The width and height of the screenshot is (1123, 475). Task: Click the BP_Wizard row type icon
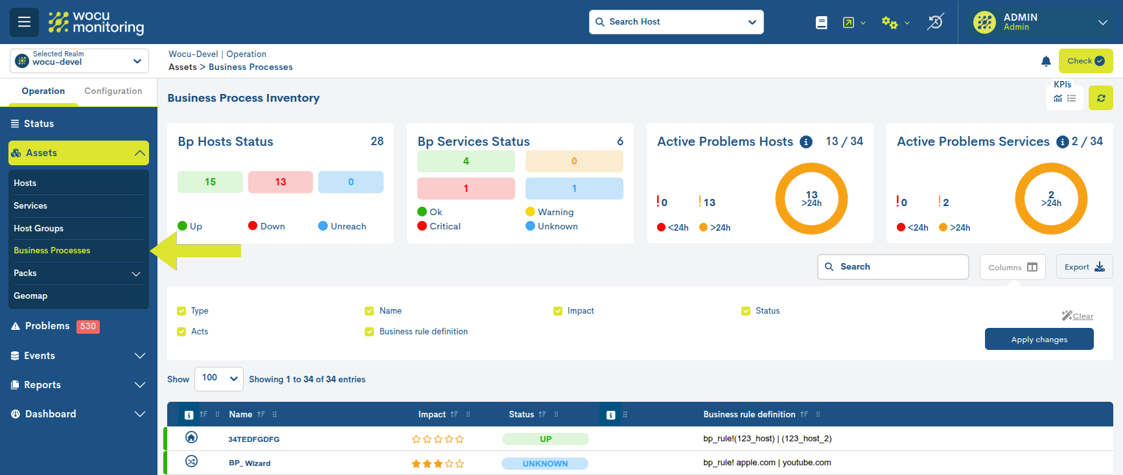click(191, 461)
